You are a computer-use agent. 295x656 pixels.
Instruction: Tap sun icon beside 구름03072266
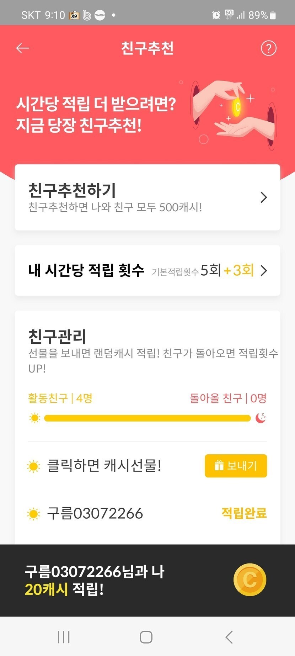(34, 514)
